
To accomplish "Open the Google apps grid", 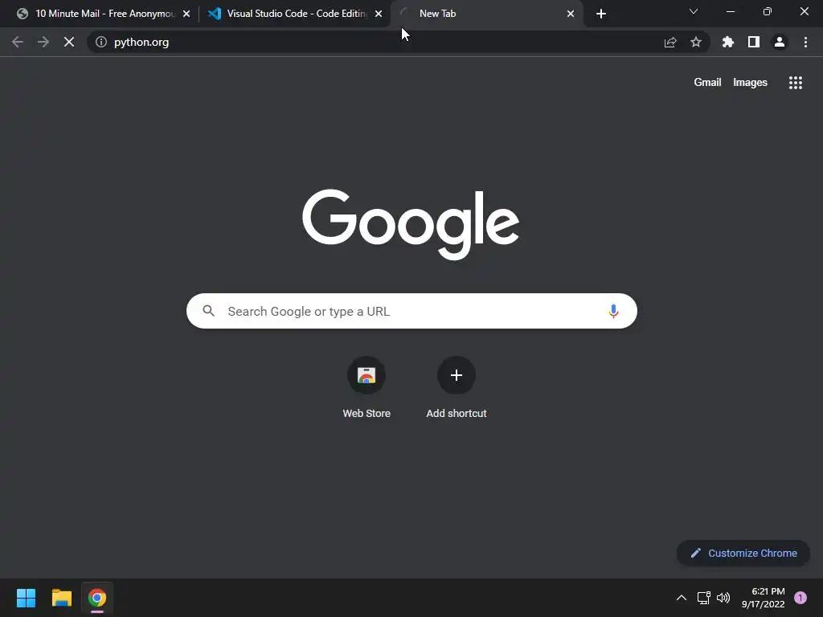I will (795, 83).
